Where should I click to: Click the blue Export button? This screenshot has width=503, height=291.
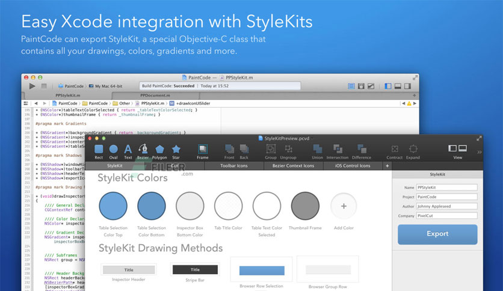click(x=437, y=234)
